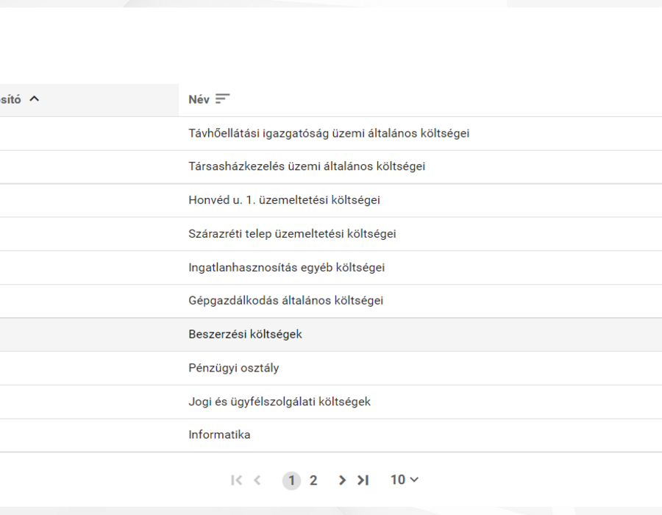Select row Társasházkezelés üzemi általános költségei
This screenshot has height=515, width=662.
tap(331, 167)
